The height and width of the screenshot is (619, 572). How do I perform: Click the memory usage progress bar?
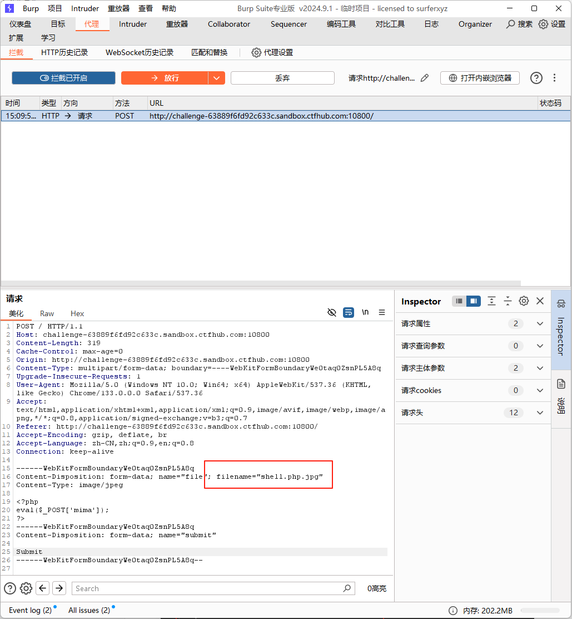click(540, 611)
